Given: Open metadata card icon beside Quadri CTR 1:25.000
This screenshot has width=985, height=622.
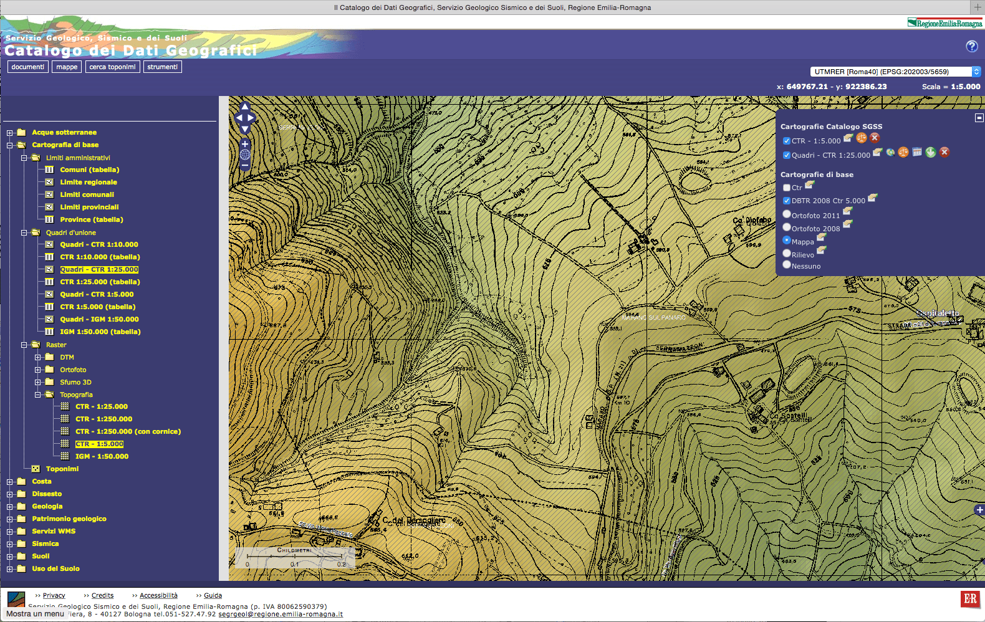Looking at the screenshot, I should pyautogui.click(x=877, y=152).
